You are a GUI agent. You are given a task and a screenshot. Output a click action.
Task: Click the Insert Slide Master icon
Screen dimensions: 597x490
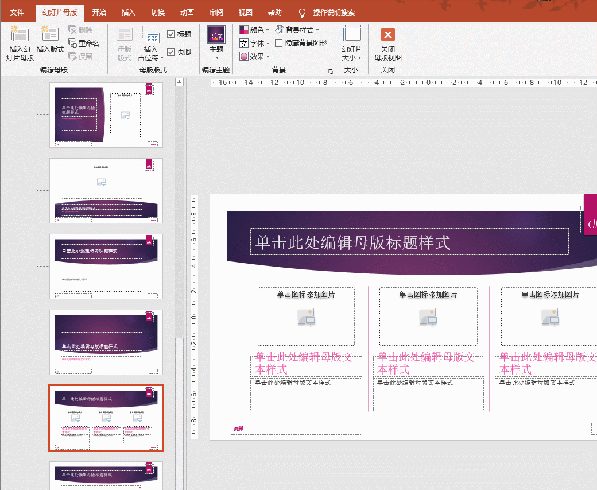[20, 34]
